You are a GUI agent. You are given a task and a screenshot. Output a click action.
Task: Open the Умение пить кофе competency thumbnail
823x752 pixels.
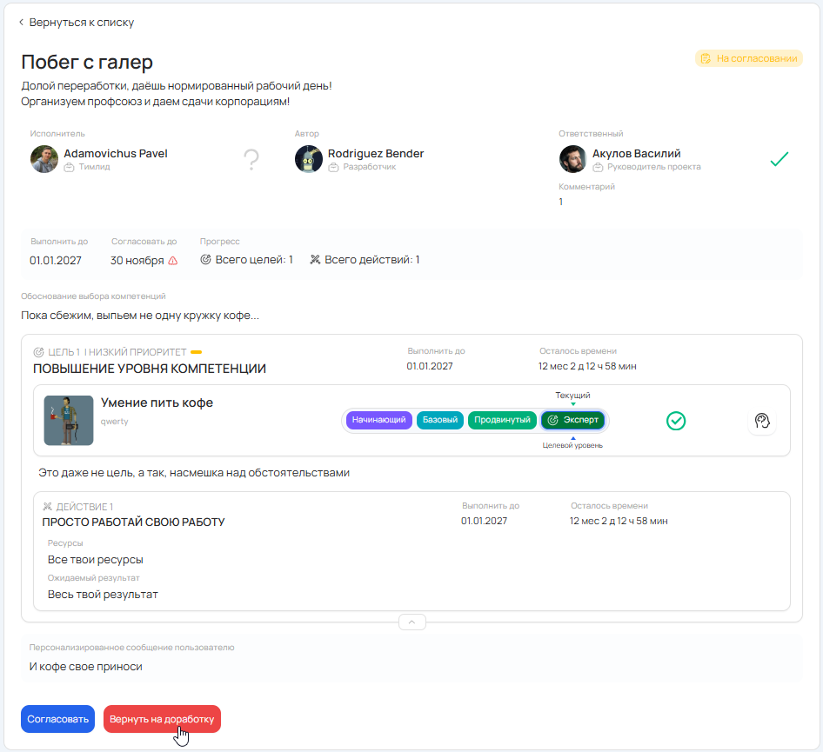(69, 421)
